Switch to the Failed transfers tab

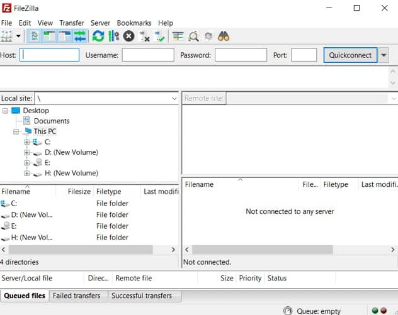[76, 296]
